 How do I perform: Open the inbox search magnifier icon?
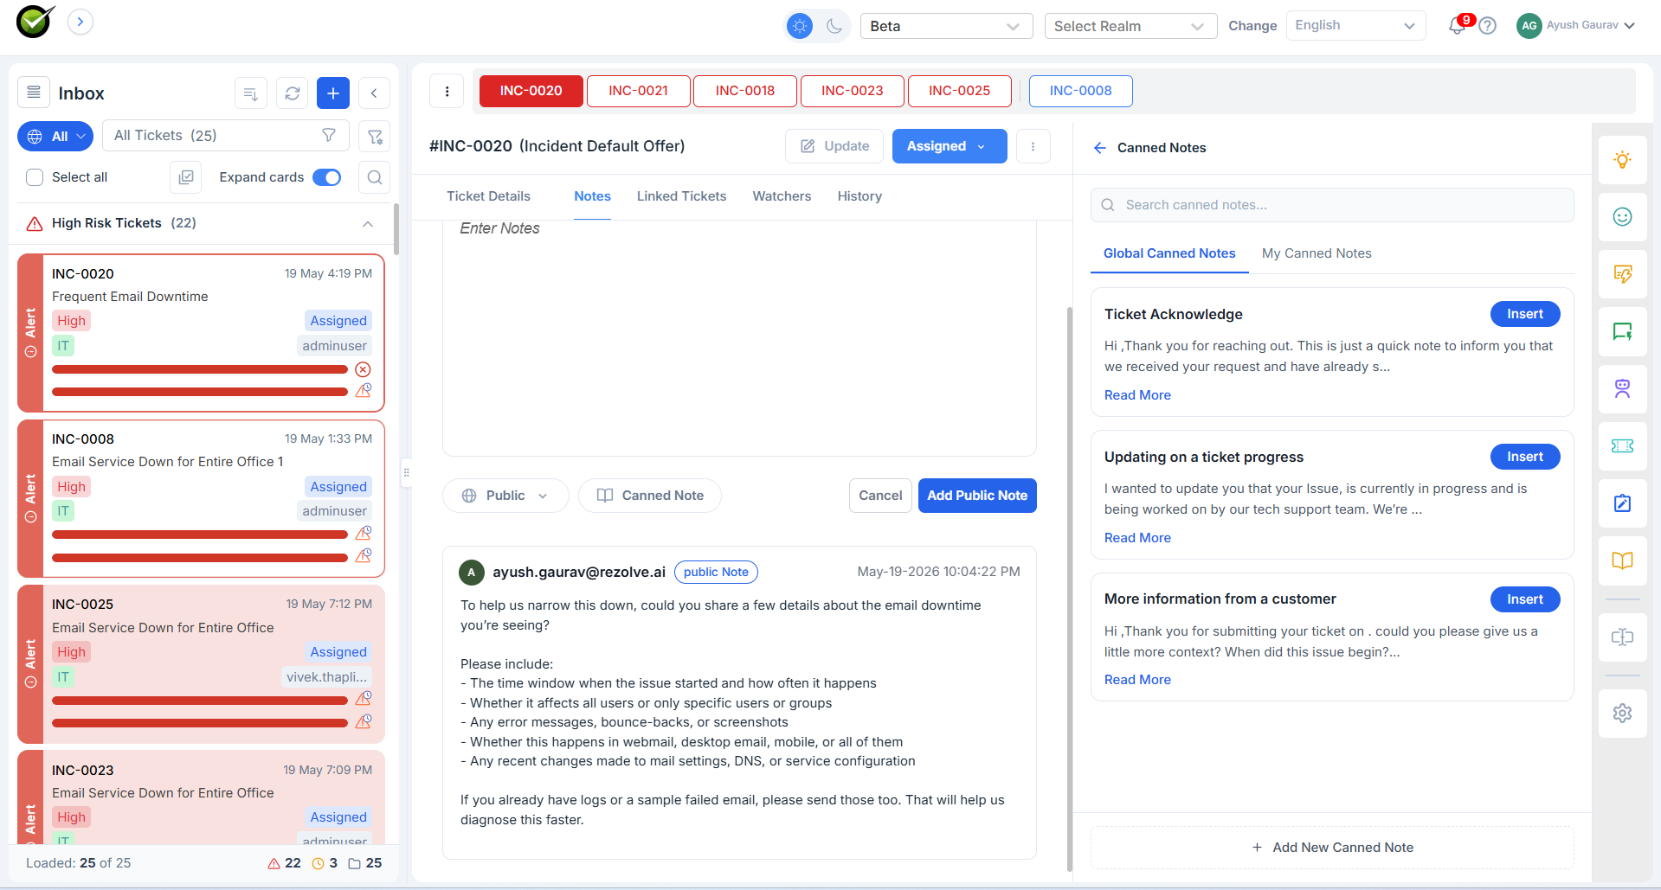point(375,177)
